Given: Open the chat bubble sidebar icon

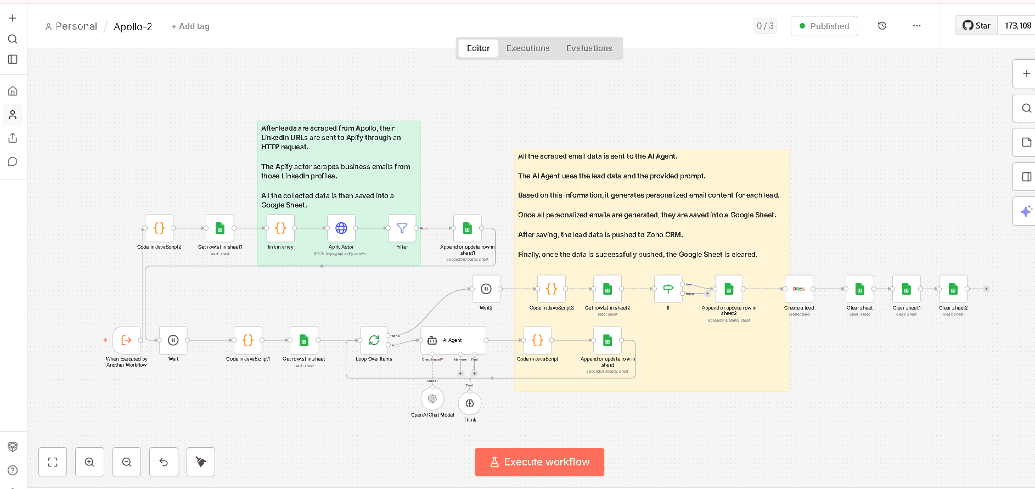Looking at the screenshot, I should pyautogui.click(x=13, y=161).
